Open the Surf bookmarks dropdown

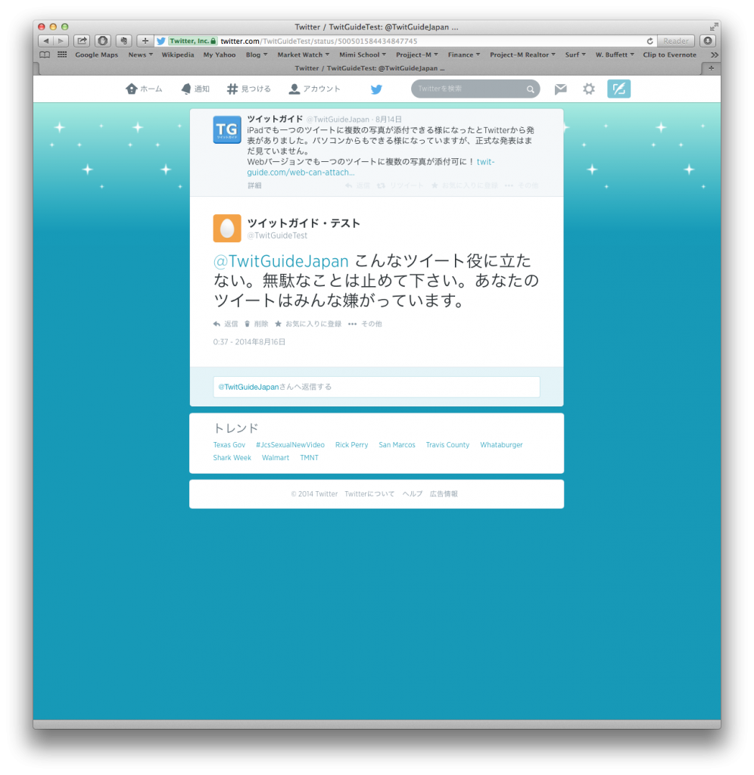575,54
